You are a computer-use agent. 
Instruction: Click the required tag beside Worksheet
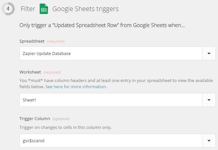52,72
